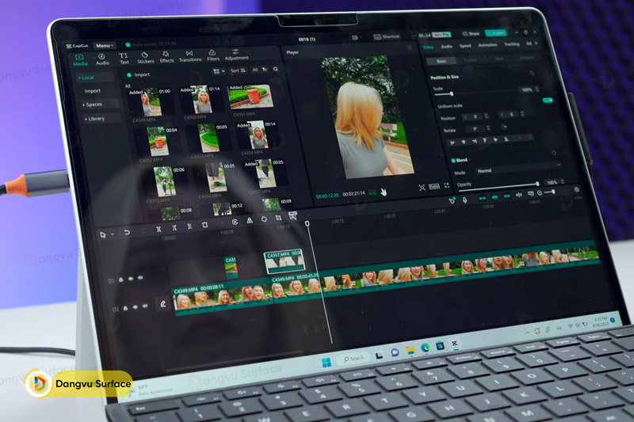This screenshot has width=634, height=422.
Task: Lock the main video track
Action: coord(125,308)
